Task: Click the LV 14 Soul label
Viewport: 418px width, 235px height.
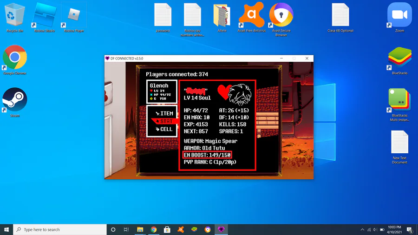Action: click(x=197, y=98)
